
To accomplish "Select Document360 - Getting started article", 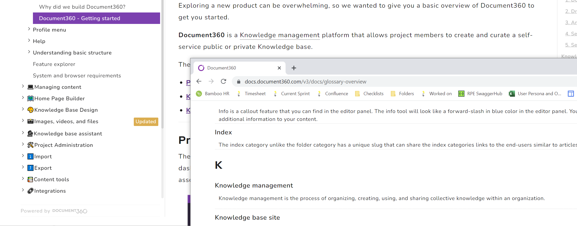I will point(97,18).
